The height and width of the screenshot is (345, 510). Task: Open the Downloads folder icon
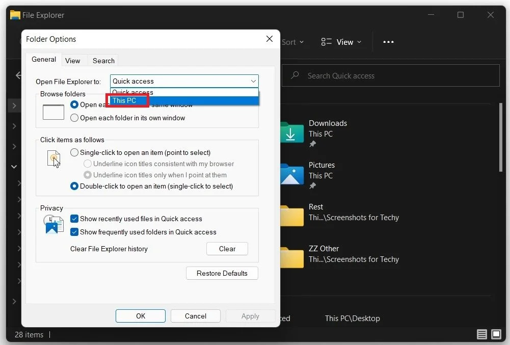coord(291,132)
